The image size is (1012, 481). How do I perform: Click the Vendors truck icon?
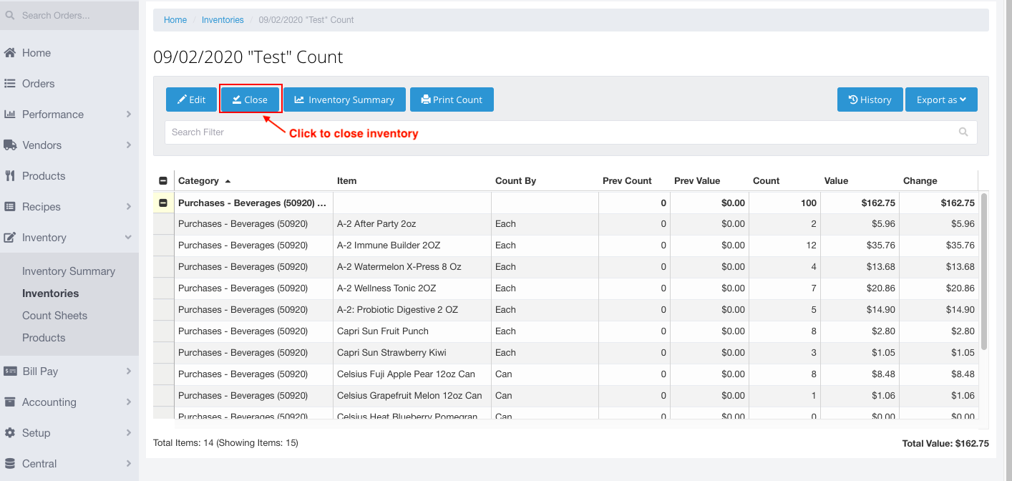click(10, 145)
